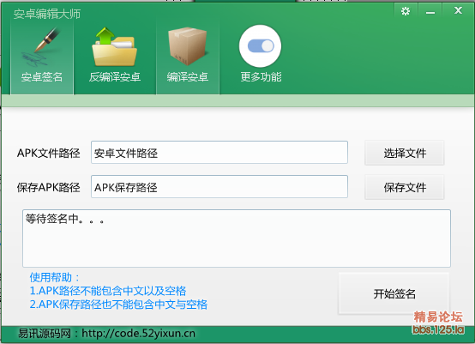Click the 安卓编辑大师 window title
Screen dimensions: 475x344
[46, 15]
